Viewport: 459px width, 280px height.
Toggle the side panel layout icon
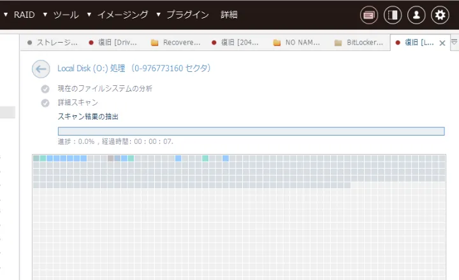point(393,15)
